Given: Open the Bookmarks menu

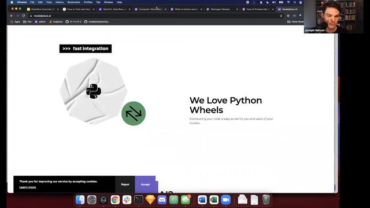Looking at the screenshot, I should (73, 2).
